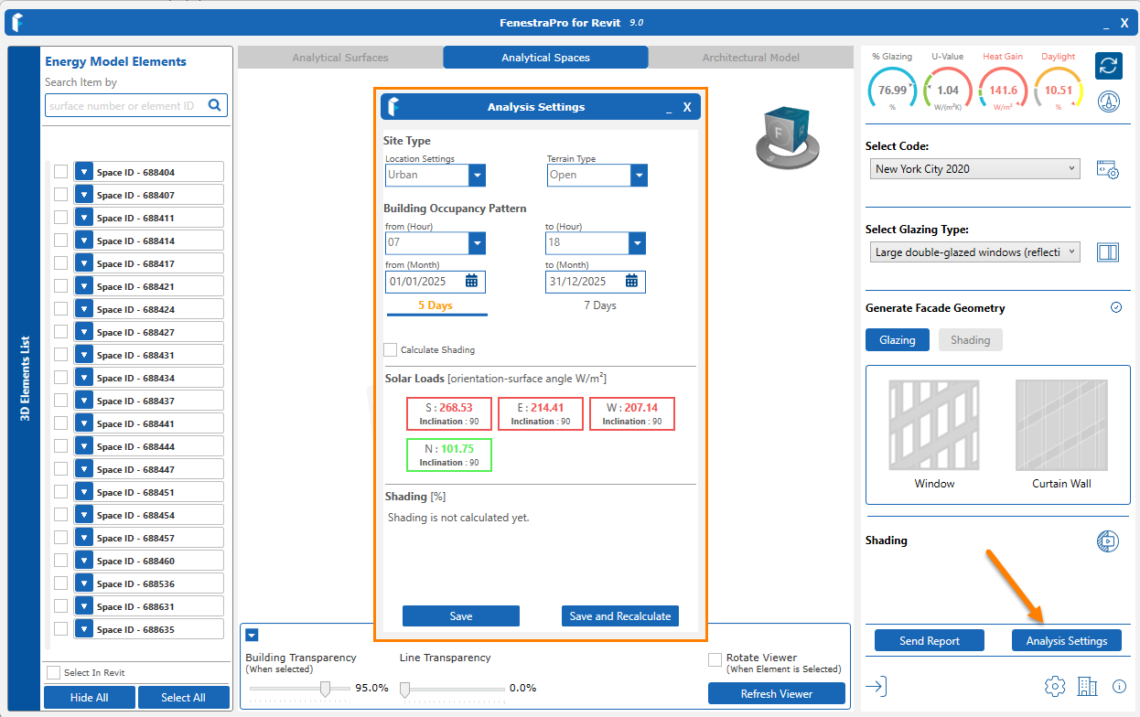Viewport: 1140px width, 717px height.
Task: Click the refresh results icon
Action: [x=1108, y=66]
